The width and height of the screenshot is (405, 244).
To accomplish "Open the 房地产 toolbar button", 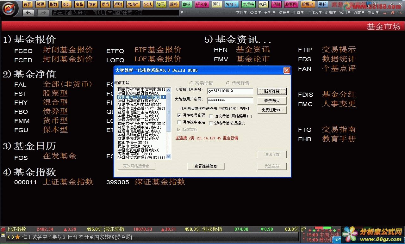I will (x=133, y=4).
